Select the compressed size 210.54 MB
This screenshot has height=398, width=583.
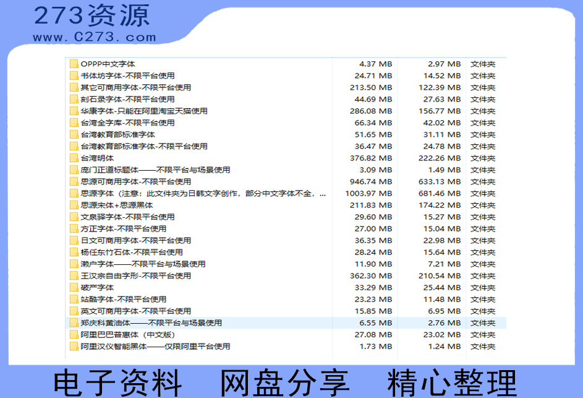(x=440, y=275)
